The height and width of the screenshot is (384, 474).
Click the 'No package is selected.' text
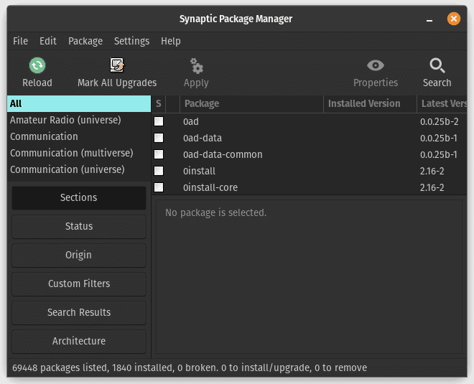(216, 212)
